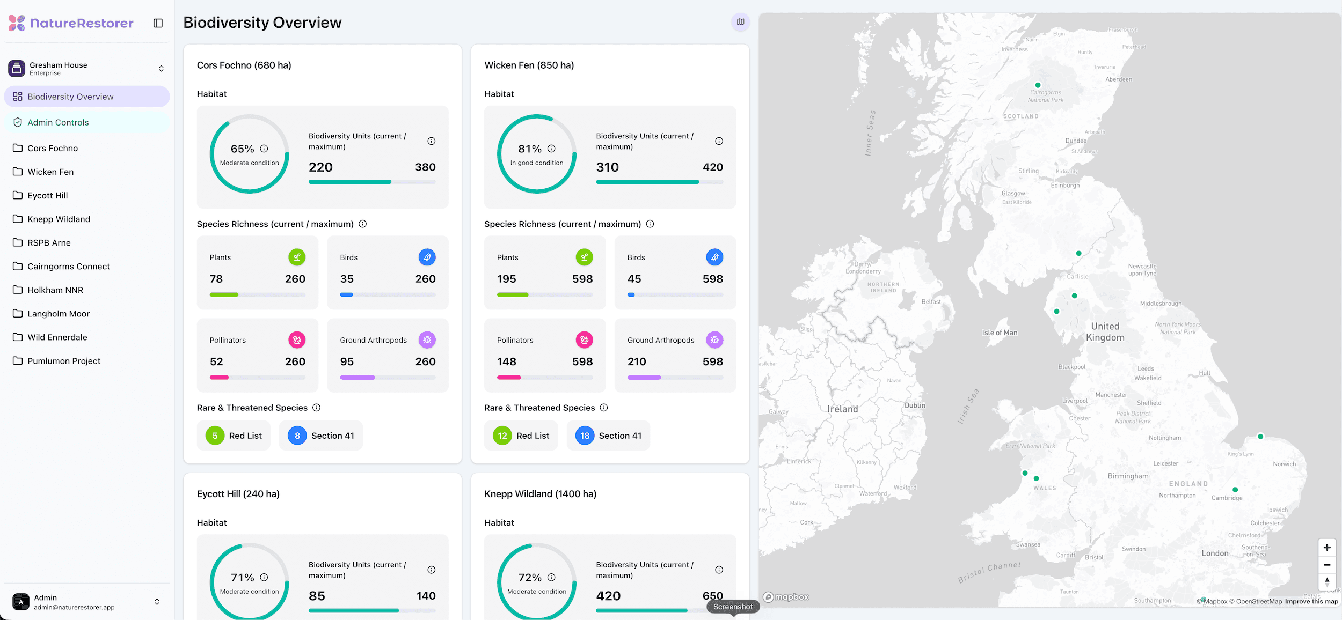Click Wicken Fen biodiversity units progress bar

[x=660, y=182]
